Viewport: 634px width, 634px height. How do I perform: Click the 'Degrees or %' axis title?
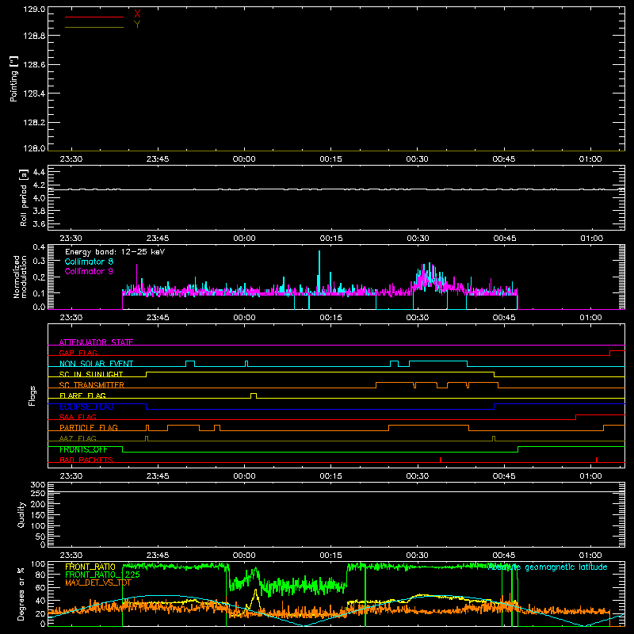tap(21, 594)
